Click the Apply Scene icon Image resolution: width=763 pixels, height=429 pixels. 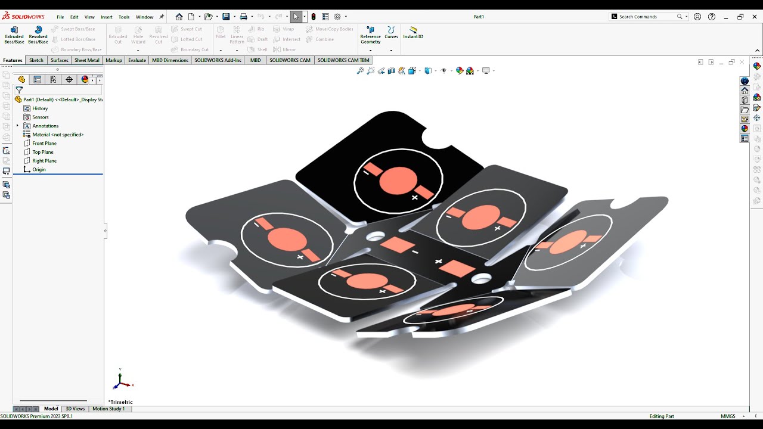click(x=470, y=71)
